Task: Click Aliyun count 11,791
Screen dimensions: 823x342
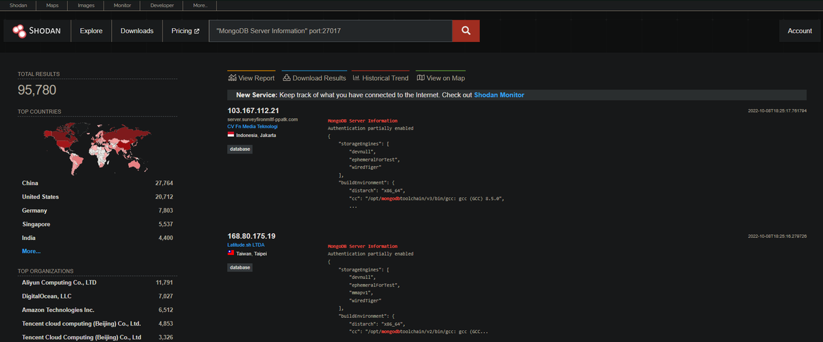Action: coord(165,282)
